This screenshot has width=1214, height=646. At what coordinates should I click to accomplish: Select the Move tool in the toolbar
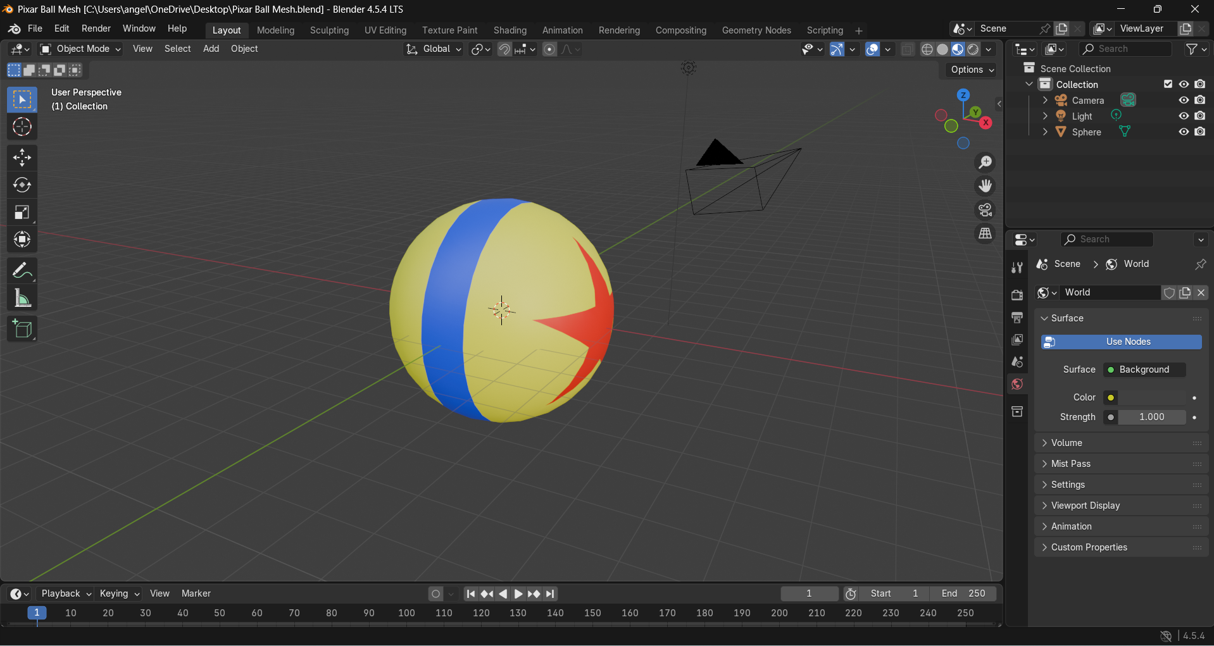click(x=22, y=158)
